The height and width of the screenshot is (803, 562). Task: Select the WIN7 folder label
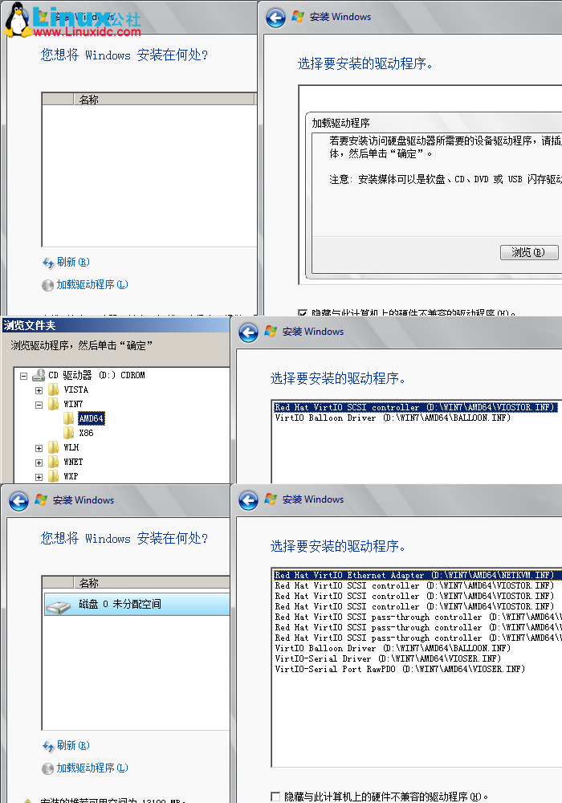click(x=73, y=404)
